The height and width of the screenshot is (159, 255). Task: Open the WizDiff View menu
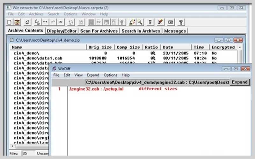[78, 75]
